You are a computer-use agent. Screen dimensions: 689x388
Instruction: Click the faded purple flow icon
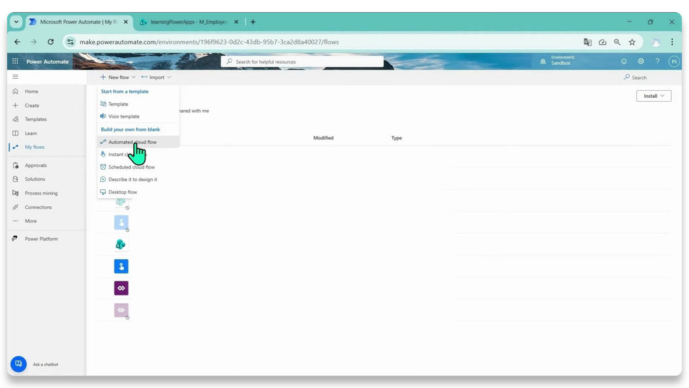click(121, 310)
